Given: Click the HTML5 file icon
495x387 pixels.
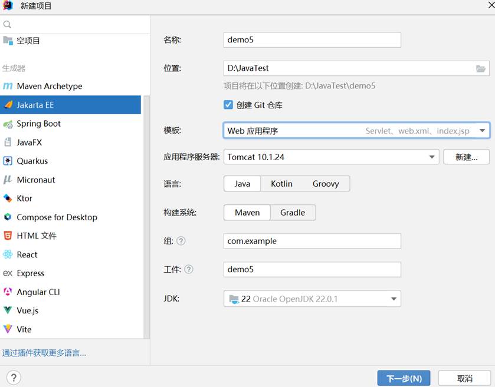Looking at the screenshot, I should (8, 236).
